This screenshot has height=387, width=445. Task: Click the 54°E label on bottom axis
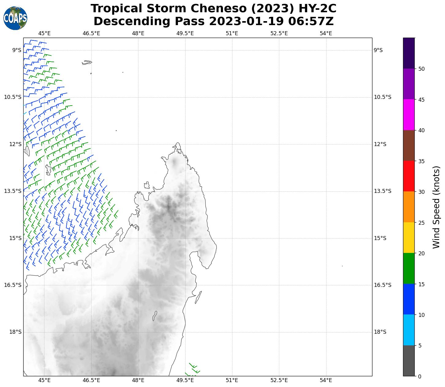click(326, 380)
